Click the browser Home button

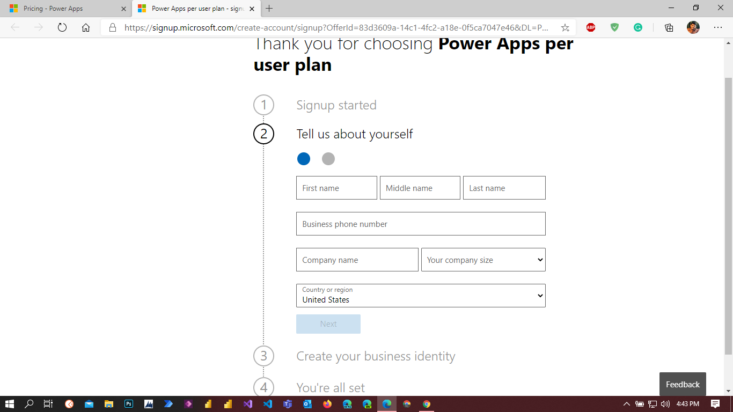(x=86, y=27)
